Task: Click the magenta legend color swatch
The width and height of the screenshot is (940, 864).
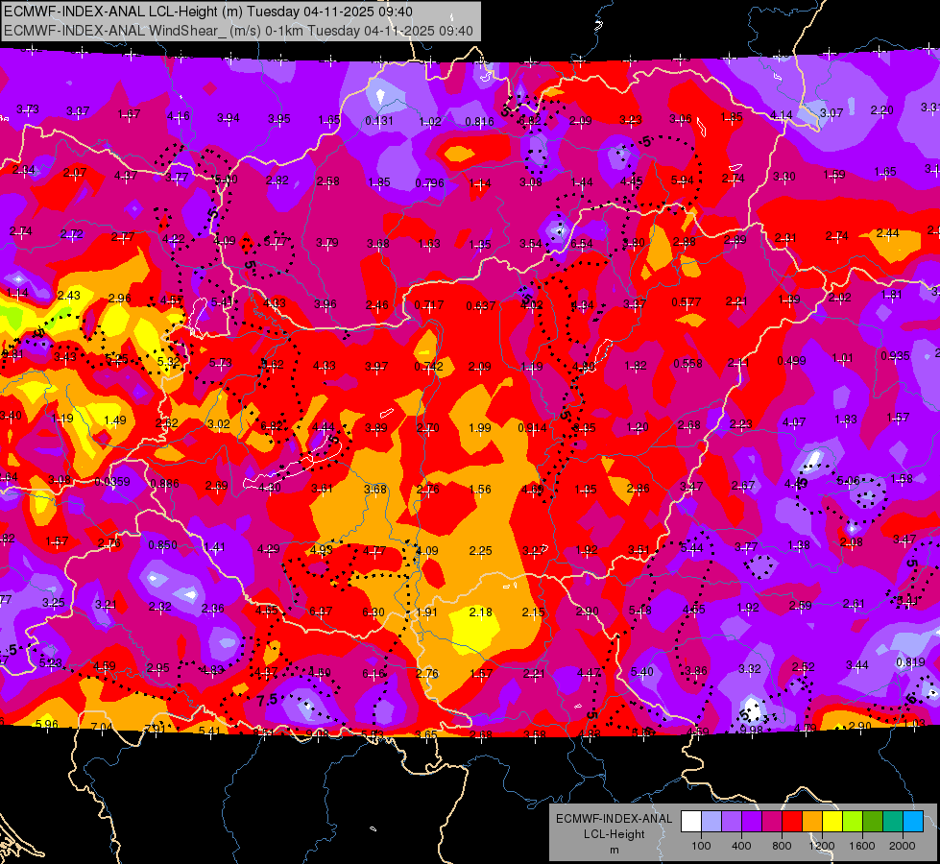Action: pyautogui.click(x=772, y=822)
